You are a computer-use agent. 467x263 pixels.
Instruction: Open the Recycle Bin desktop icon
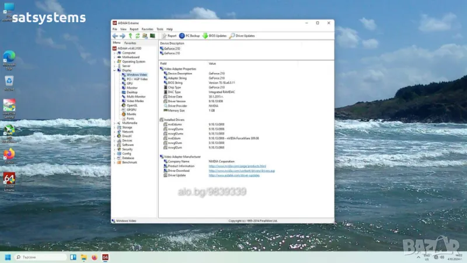click(x=9, y=82)
